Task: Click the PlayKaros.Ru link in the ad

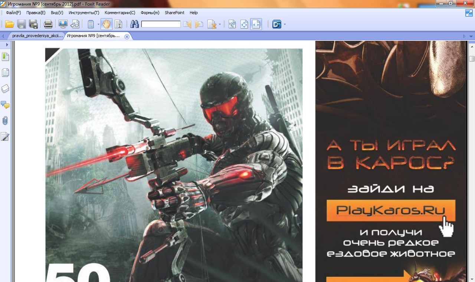Action: [390, 210]
